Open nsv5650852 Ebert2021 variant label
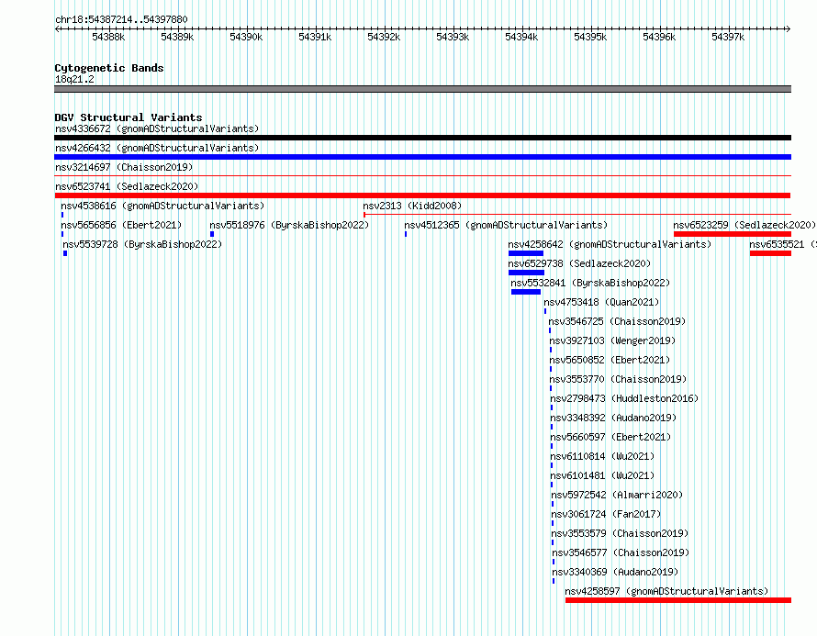Screen dimensions: 817x636 [610, 360]
